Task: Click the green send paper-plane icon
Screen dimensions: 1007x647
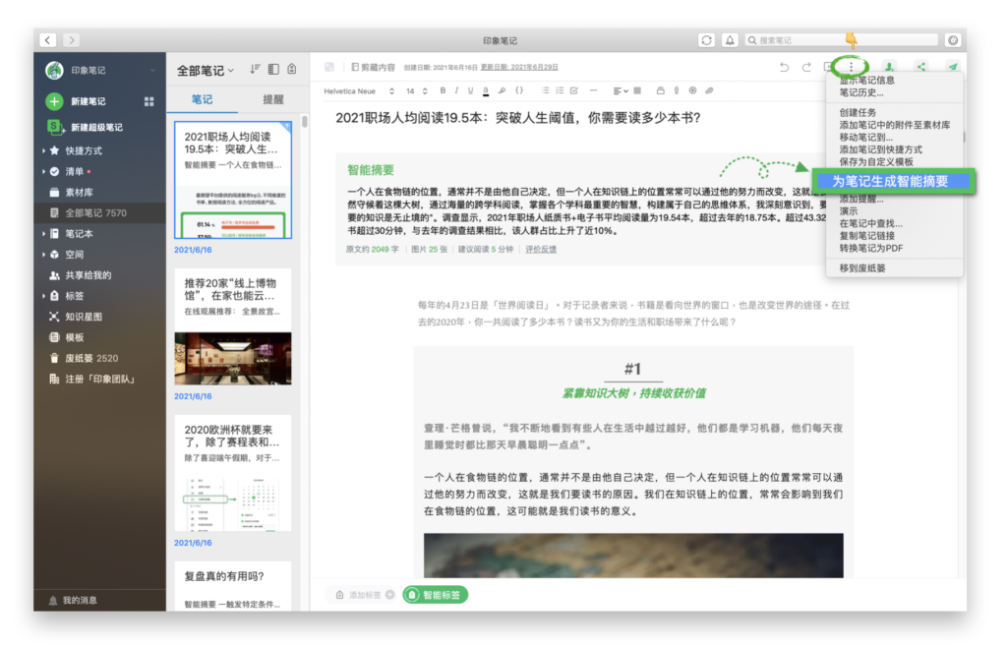Action: (x=952, y=67)
